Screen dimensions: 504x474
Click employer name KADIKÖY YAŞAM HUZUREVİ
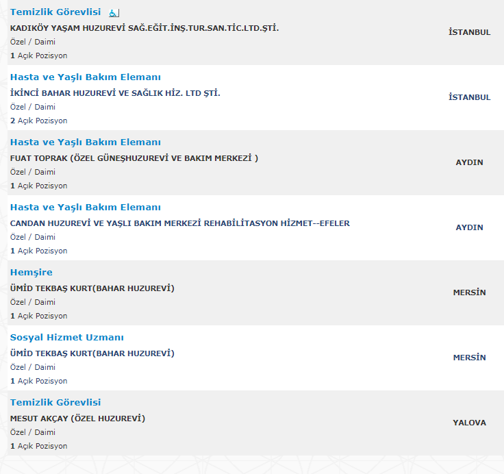144,28
